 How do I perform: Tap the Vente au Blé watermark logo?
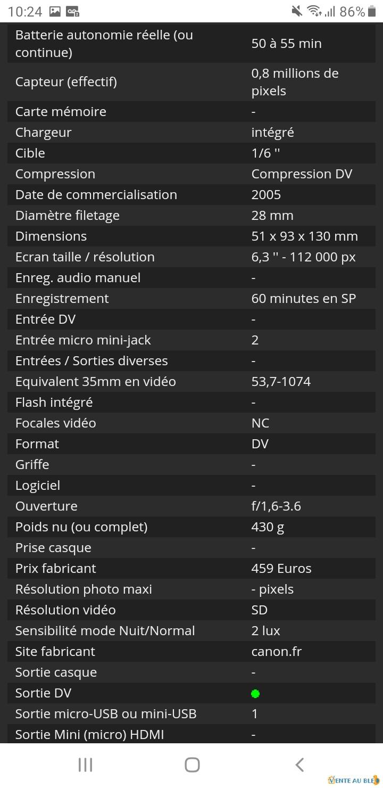[x=353, y=780]
